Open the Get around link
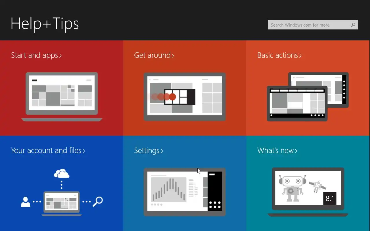Image resolution: width=370 pixels, height=231 pixels. [x=154, y=55]
